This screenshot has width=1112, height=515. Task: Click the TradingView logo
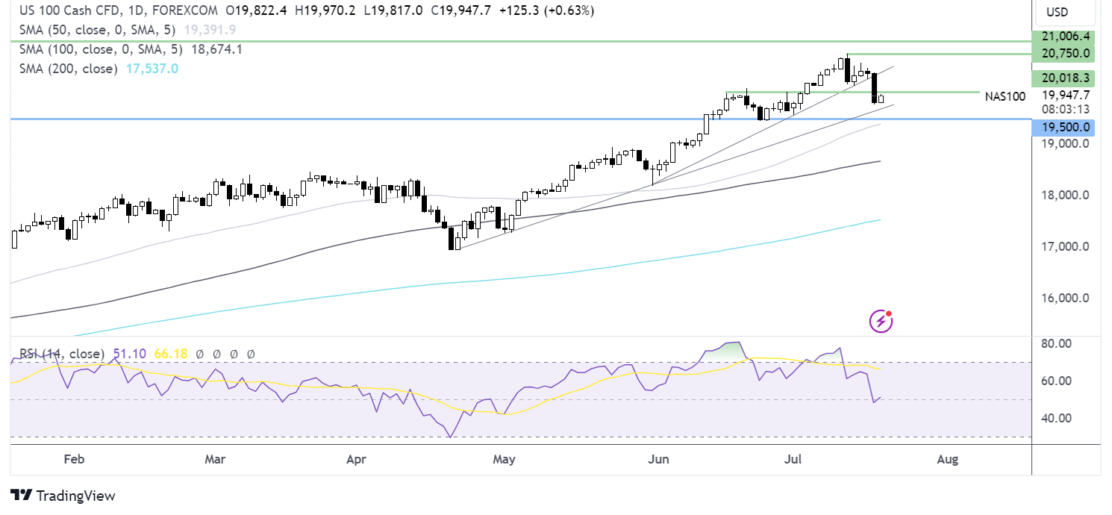click(63, 496)
